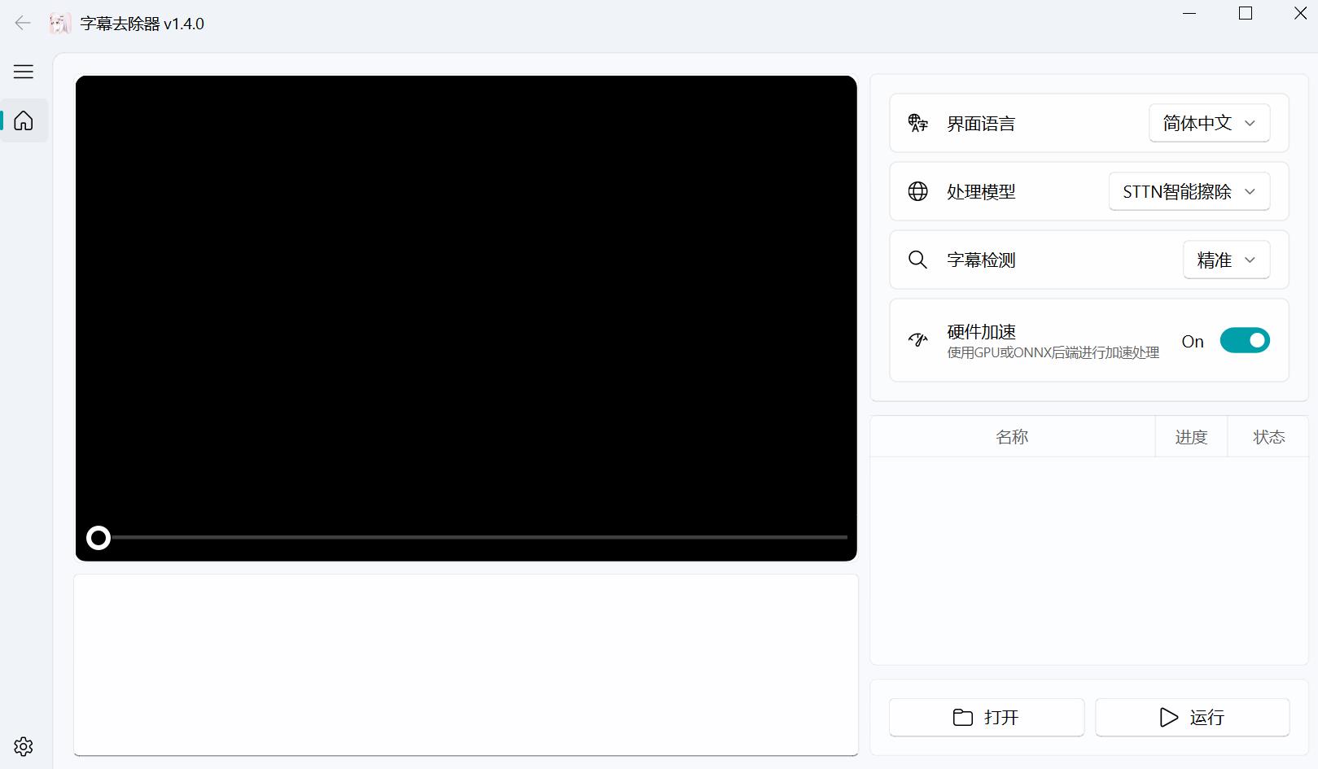Click the speedometer icon for 硬件加速
Screen dimensions: 1318x769
(x=917, y=340)
